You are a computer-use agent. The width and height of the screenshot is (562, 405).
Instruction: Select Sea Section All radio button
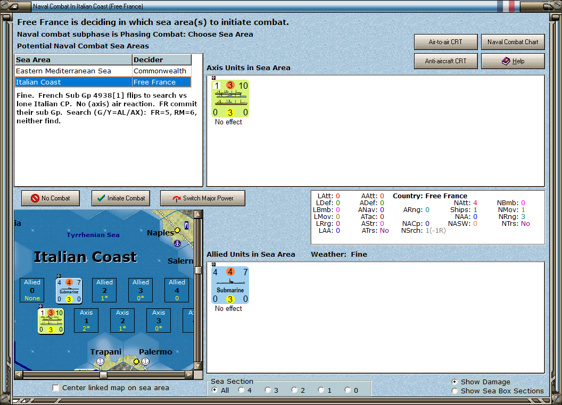214,390
